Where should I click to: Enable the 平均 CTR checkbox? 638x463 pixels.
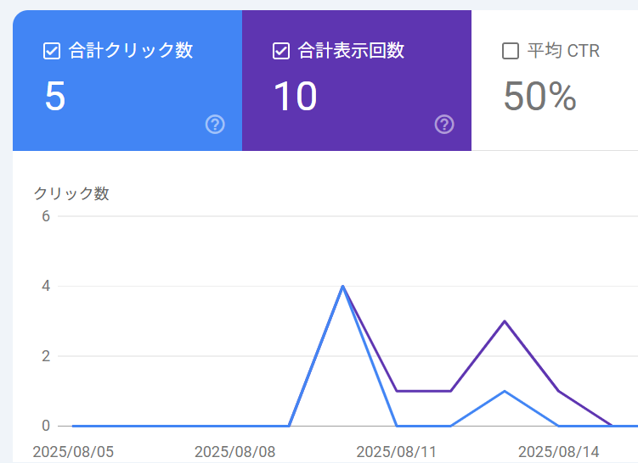point(511,52)
